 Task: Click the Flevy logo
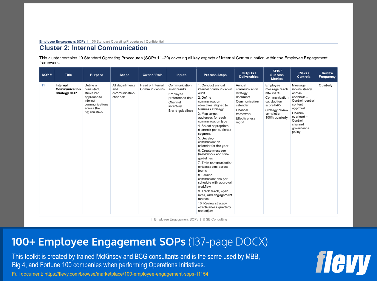click(x=343, y=262)
